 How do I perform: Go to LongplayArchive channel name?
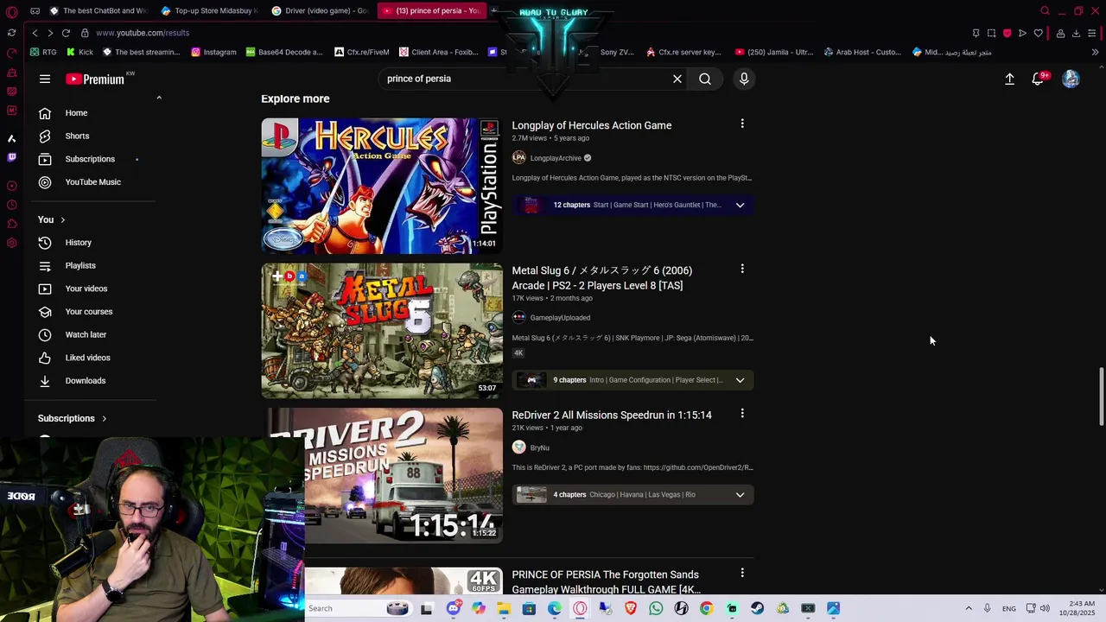coord(556,158)
